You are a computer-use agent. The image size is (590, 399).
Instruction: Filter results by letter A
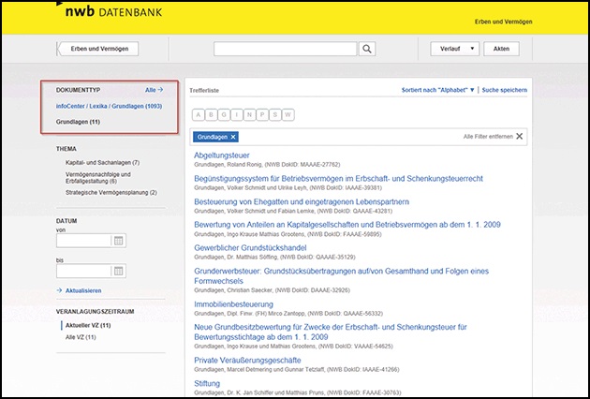tap(199, 114)
